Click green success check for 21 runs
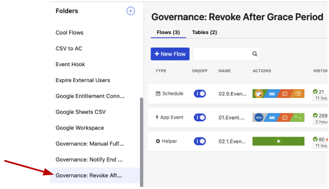This screenshot has width=329, height=189. coord(315,92)
